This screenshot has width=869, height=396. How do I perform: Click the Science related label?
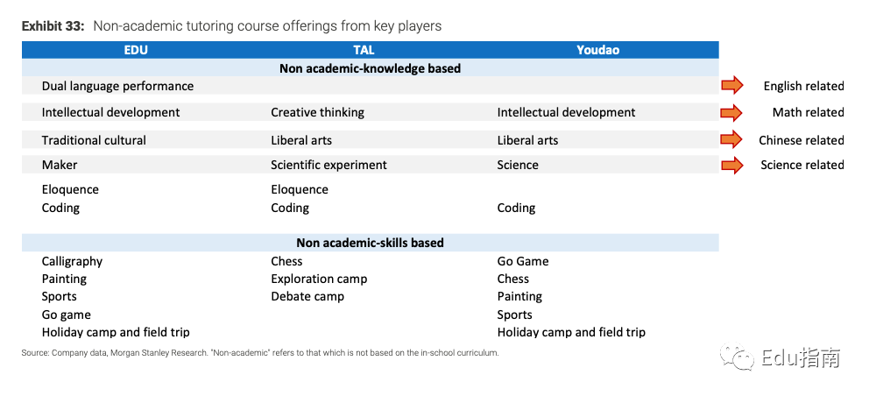coord(802,165)
